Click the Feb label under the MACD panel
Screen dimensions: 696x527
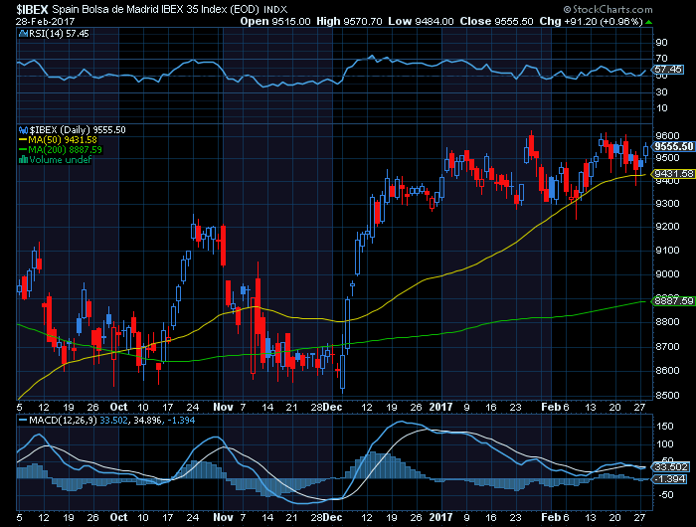click(x=551, y=518)
